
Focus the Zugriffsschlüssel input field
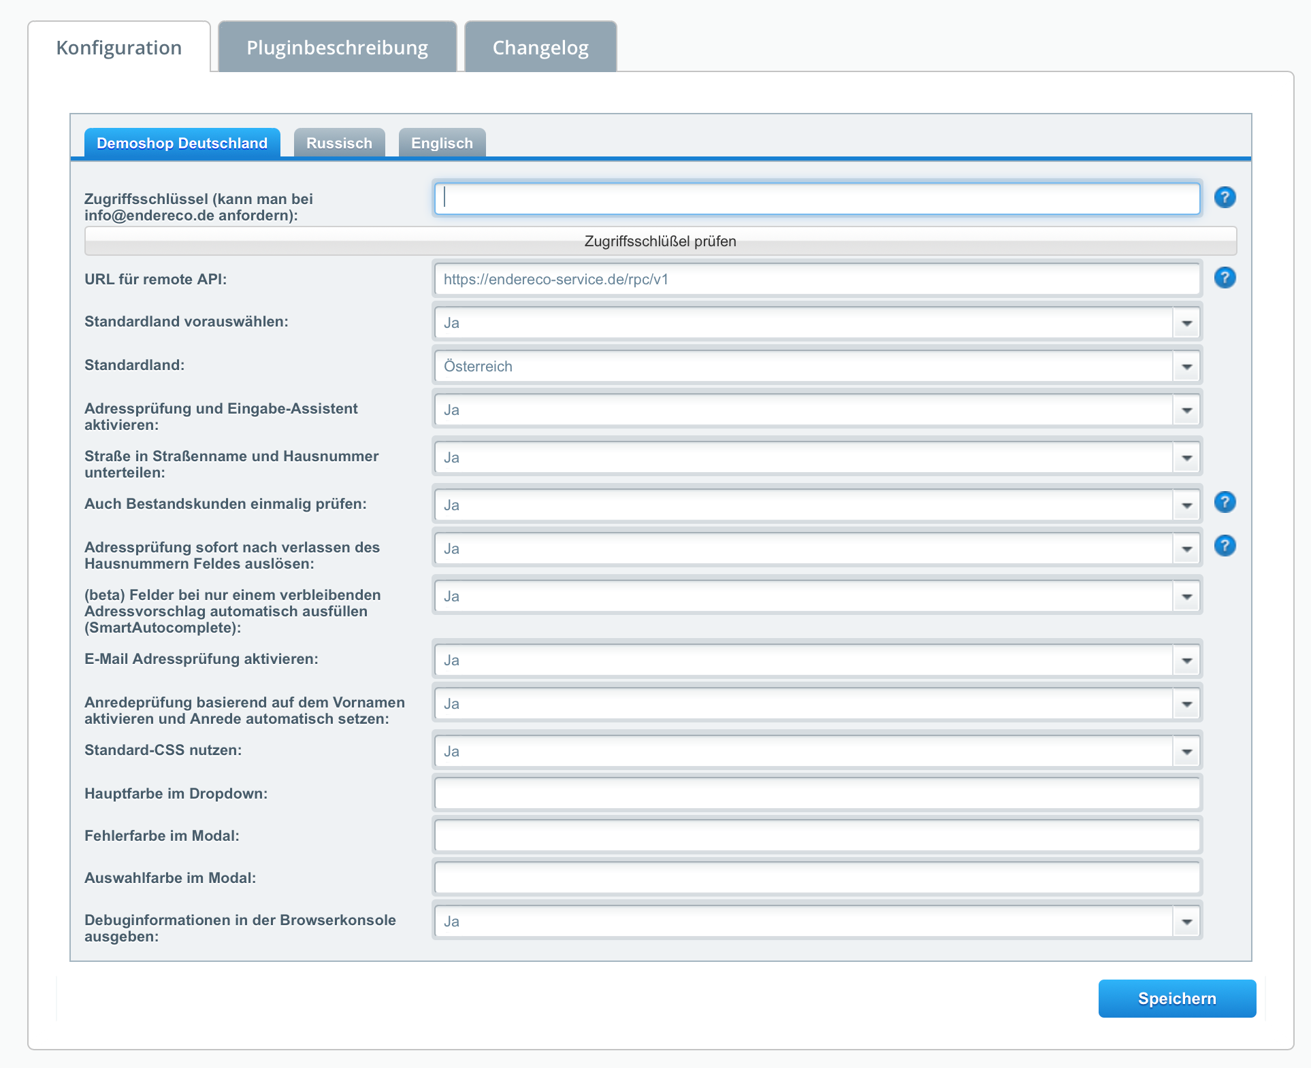coord(817,198)
